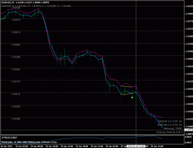Click the OverLay Chart by S.B.T. label
Screen dimensions: 193x148
[x=170, y=132]
